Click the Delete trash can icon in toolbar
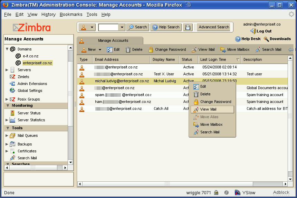 [x=128, y=50]
